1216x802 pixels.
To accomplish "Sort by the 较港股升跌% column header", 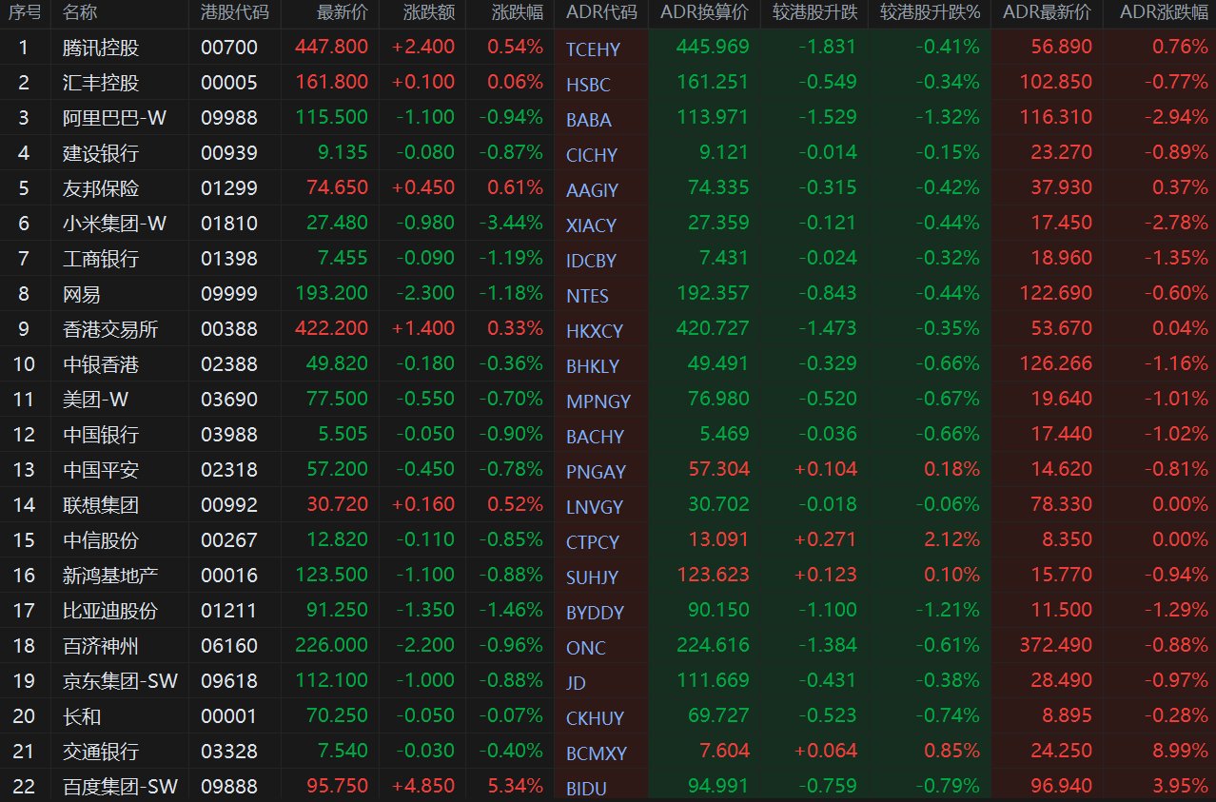I will coord(931,12).
